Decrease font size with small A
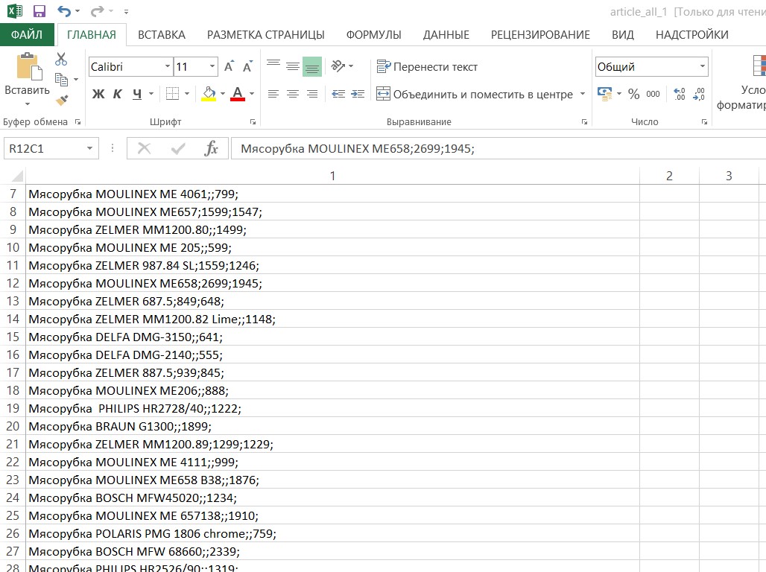Image resolution: width=766 pixels, height=572 pixels. tap(247, 66)
